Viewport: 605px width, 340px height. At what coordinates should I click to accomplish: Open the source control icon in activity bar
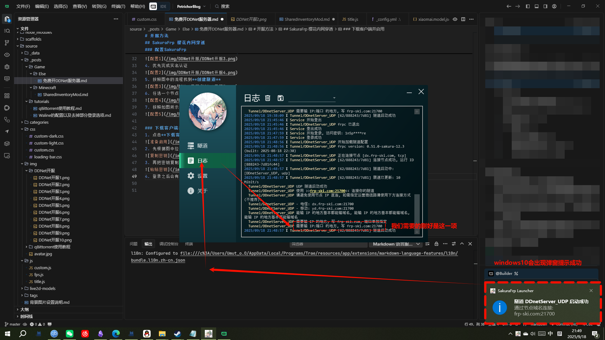7,42
